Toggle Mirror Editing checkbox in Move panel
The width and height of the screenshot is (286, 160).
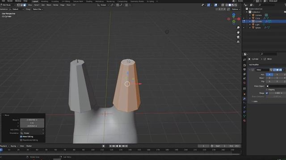pos(21,136)
